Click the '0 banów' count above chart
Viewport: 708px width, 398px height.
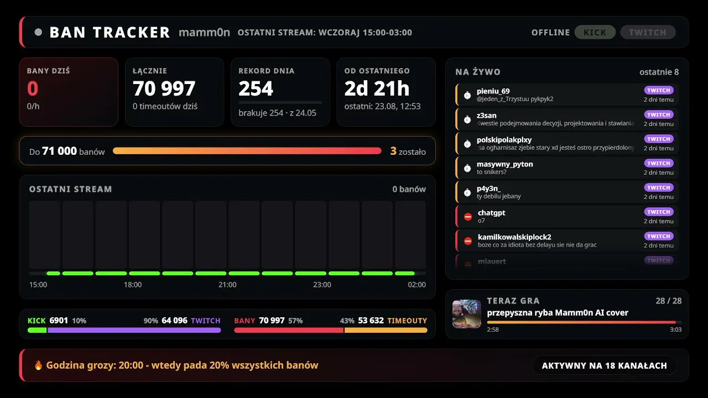click(x=409, y=189)
